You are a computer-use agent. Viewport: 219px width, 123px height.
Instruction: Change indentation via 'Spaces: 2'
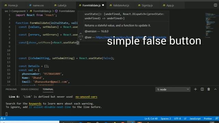pos(166,119)
